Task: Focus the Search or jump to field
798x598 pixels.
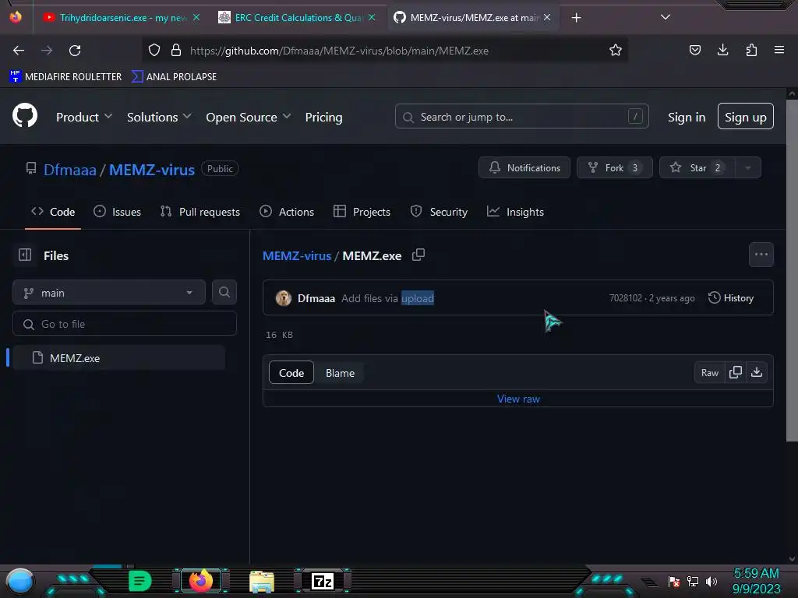Action: click(521, 117)
